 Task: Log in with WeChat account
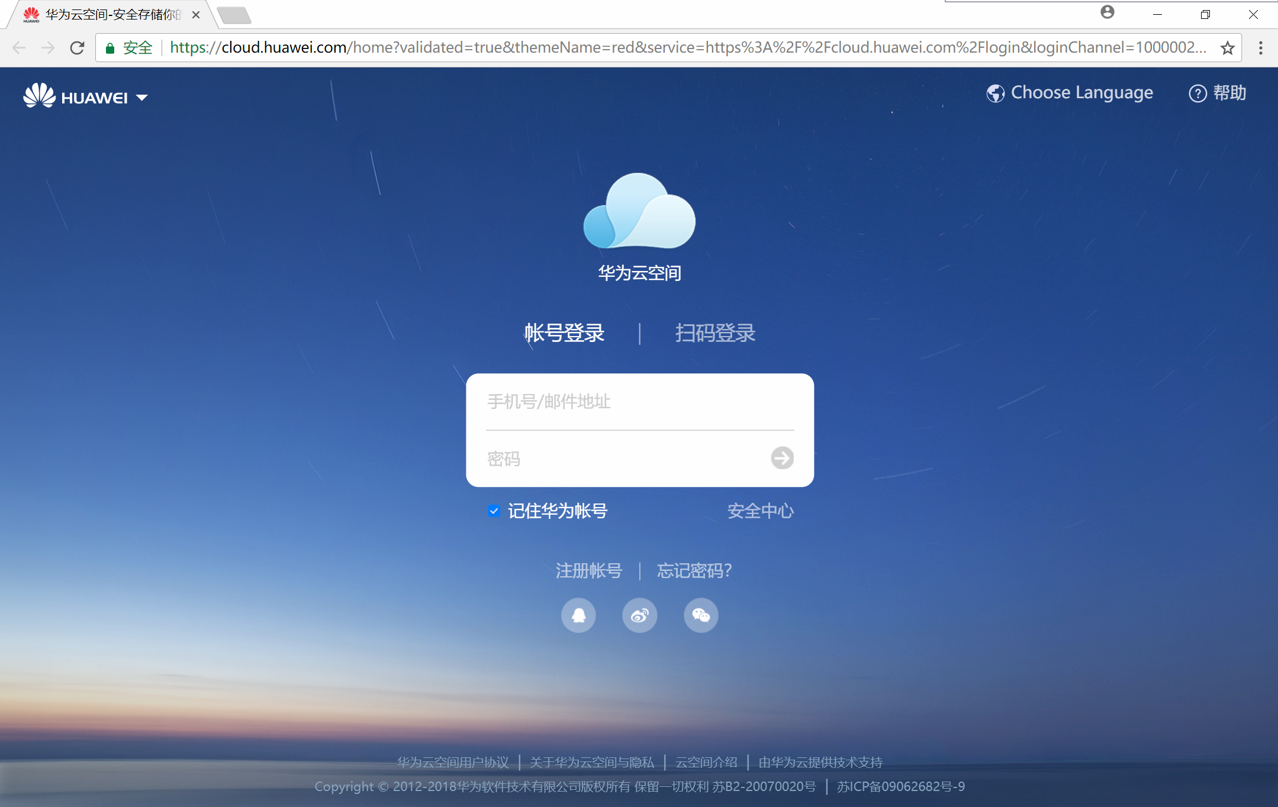click(x=701, y=615)
